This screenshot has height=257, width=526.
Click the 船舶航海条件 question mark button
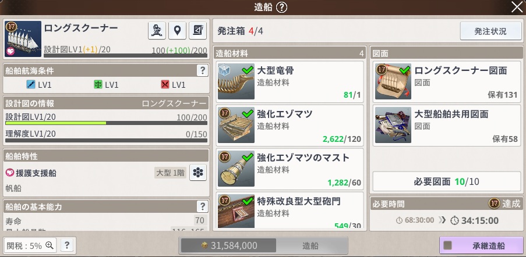click(202, 70)
